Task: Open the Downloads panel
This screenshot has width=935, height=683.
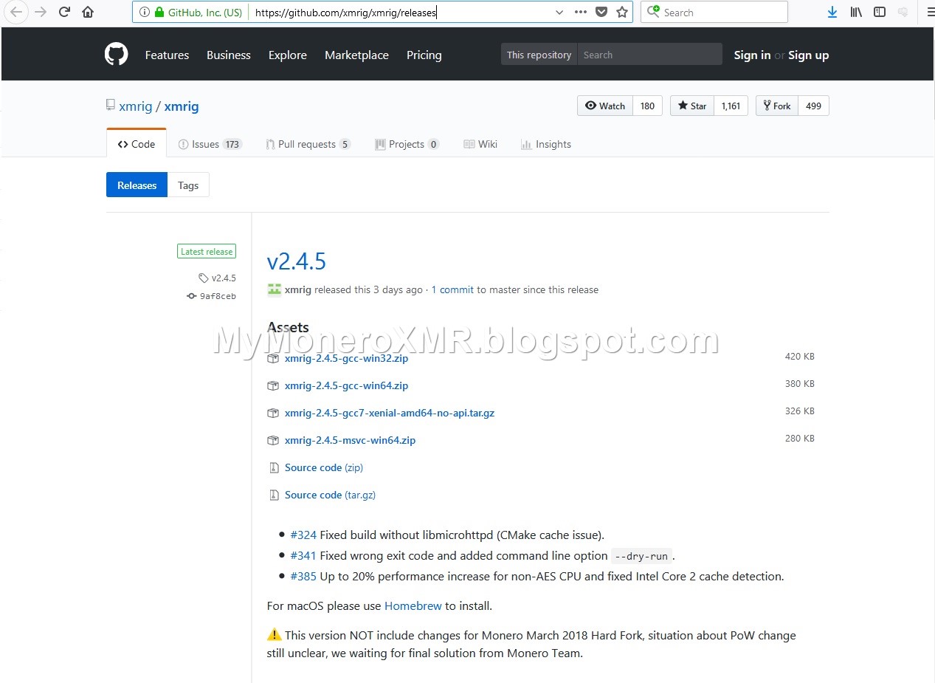Action: pos(832,12)
